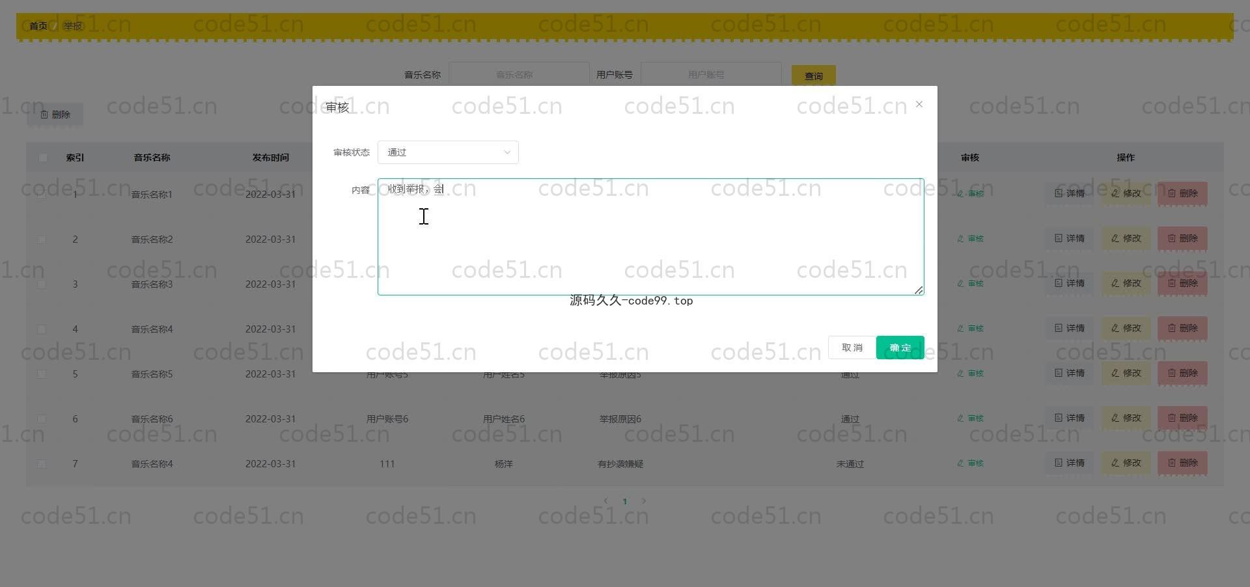Open 审核 for 音乐名称1 row
This screenshot has height=587, width=1250.
coord(970,194)
